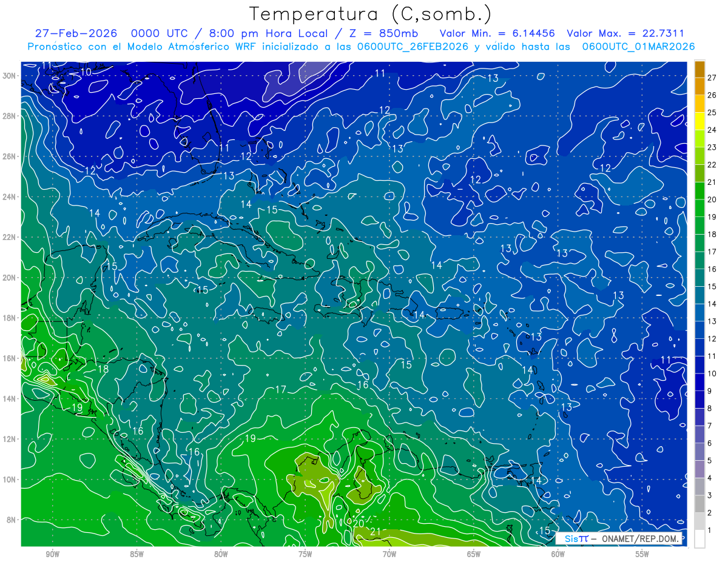This screenshot has height=562, width=728.
Task: Click the '70W' longitude axis label
Action: tap(389, 554)
